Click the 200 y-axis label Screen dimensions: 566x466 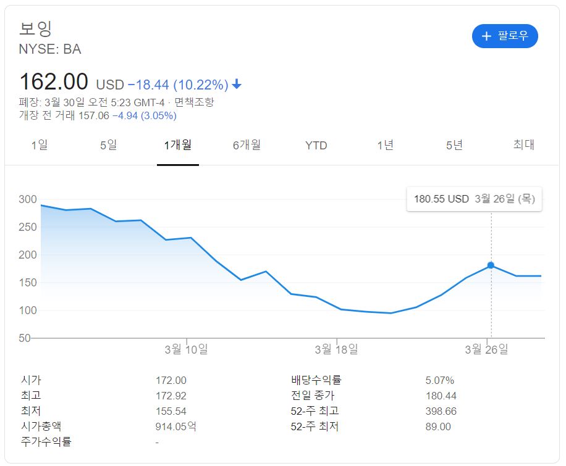(28, 255)
